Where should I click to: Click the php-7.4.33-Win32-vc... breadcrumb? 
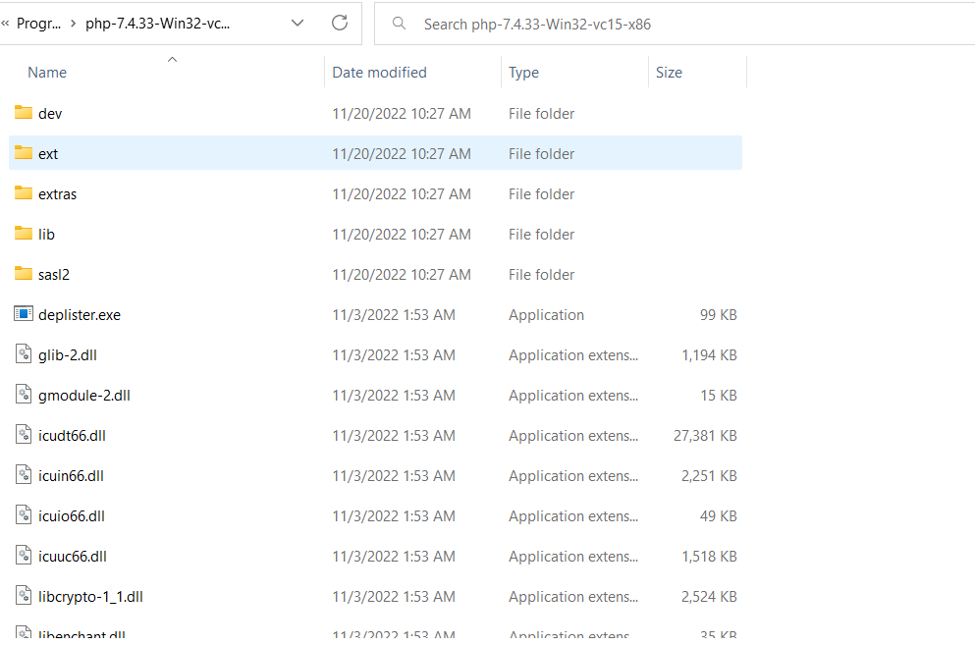point(157,24)
